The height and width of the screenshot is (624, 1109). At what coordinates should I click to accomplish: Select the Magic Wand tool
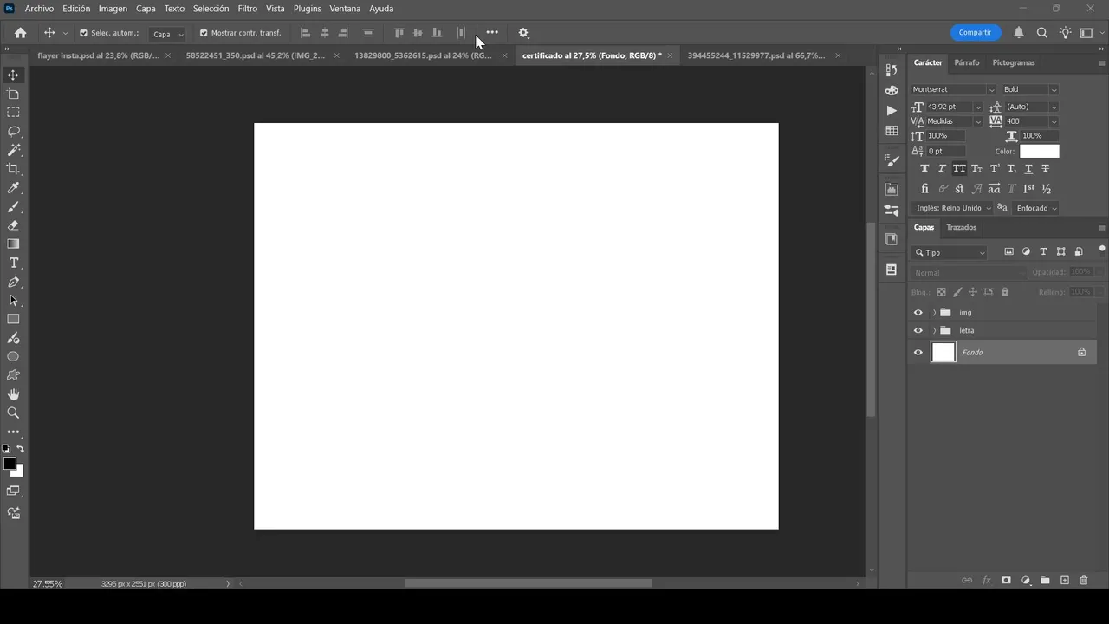pos(13,150)
